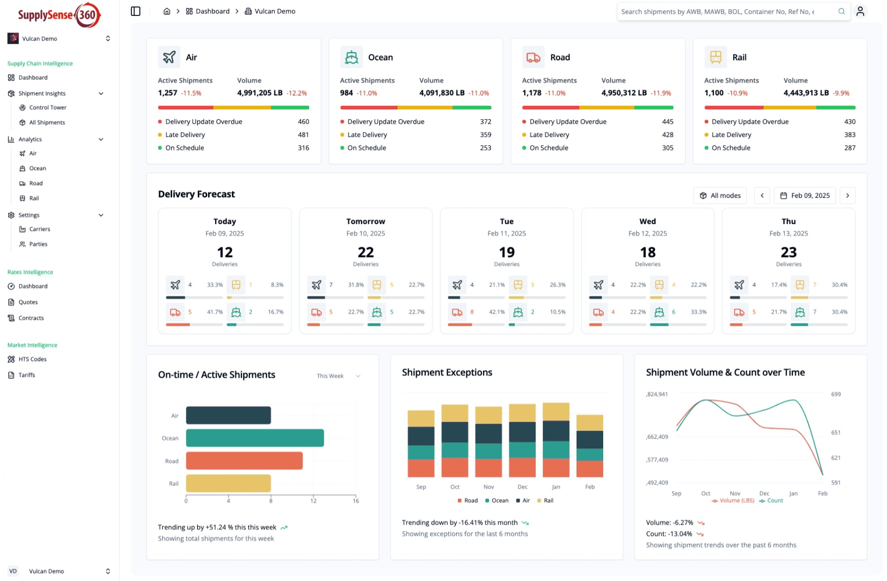Collapse the Shipment Insights section
This screenshot has width=887, height=581.
point(101,93)
